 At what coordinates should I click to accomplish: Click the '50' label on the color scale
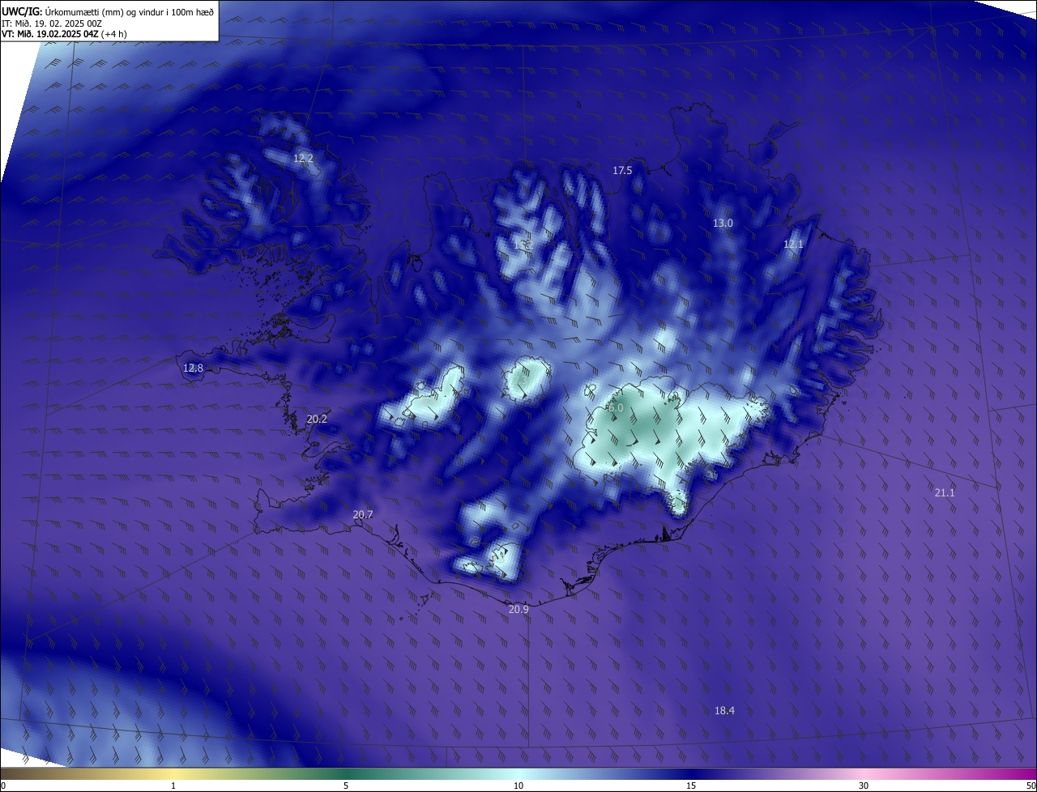1031,786
